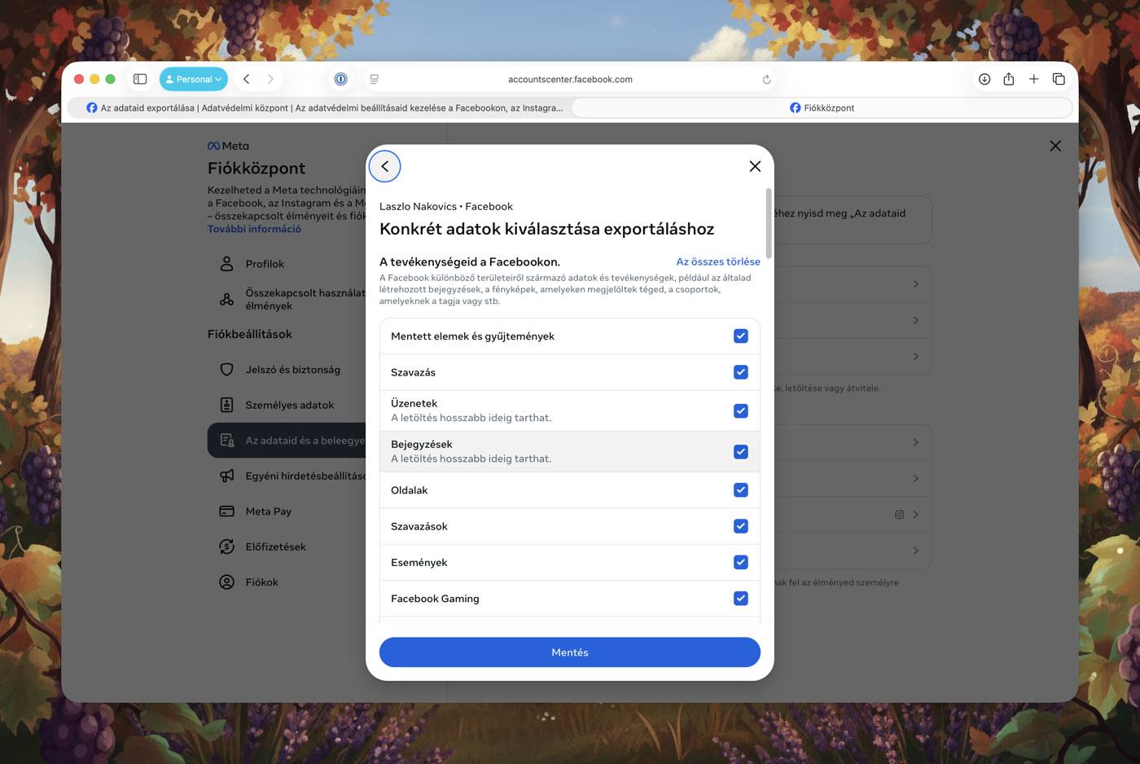Click the ID card icon for Személyes adatok
The height and width of the screenshot is (764, 1140).
pyautogui.click(x=227, y=405)
